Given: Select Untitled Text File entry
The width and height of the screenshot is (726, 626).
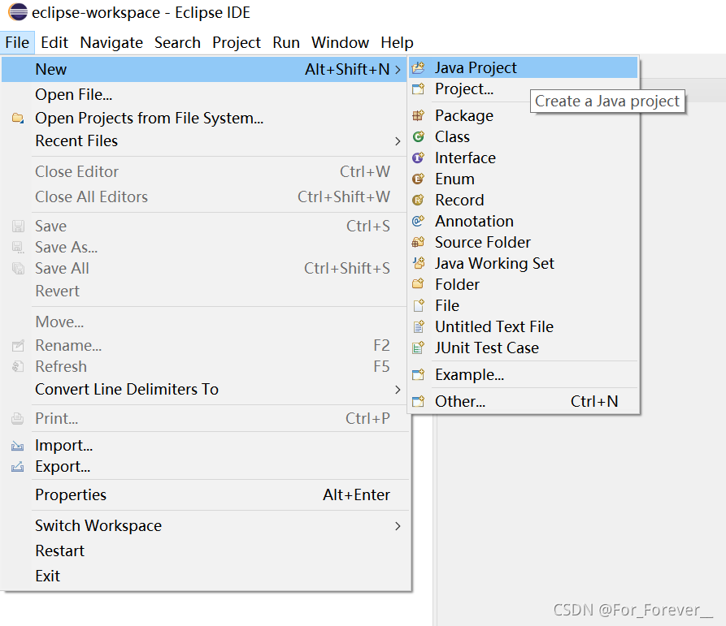Looking at the screenshot, I should point(524,326).
